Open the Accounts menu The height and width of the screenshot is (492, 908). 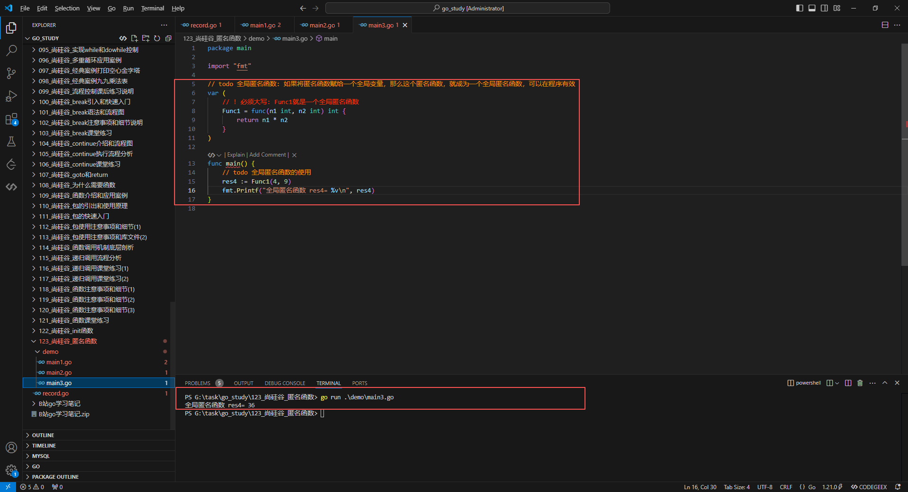pyautogui.click(x=11, y=448)
